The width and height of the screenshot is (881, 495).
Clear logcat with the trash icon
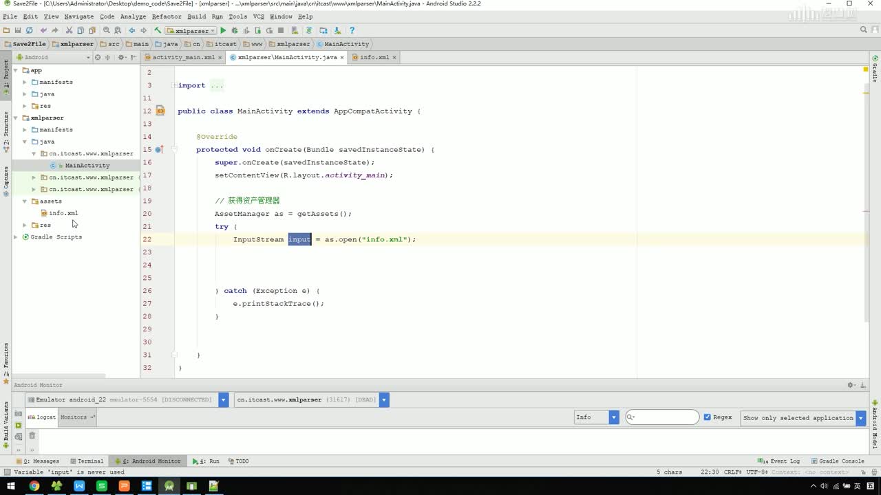(32, 435)
